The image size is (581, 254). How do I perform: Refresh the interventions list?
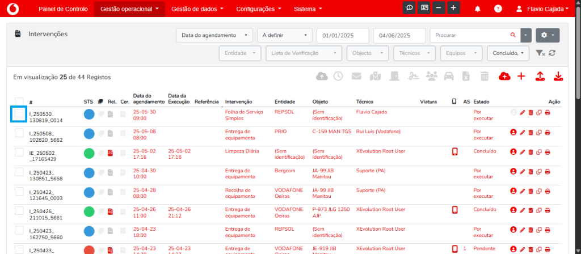click(552, 53)
